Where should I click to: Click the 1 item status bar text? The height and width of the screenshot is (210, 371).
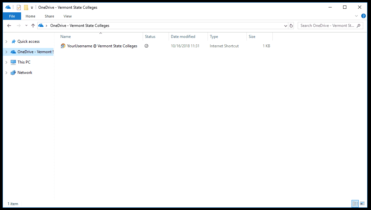pyautogui.click(x=13, y=204)
